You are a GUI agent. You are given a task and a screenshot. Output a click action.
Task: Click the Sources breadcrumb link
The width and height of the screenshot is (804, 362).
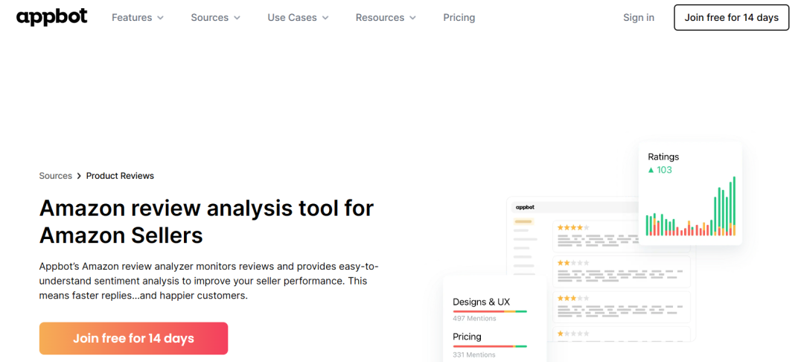[55, 176]
